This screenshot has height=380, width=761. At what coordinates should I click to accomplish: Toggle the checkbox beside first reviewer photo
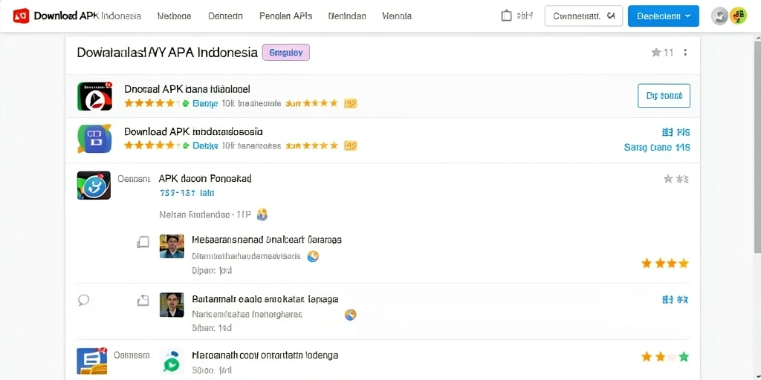[143, 242]
